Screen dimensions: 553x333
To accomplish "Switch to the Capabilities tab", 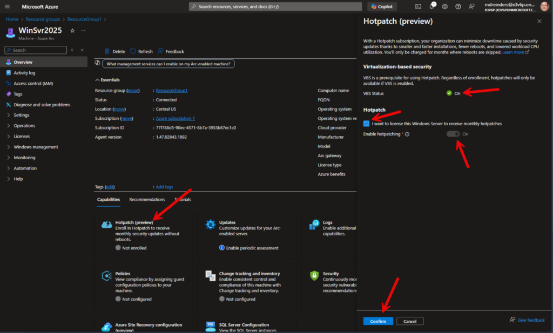I will point(108,200).
